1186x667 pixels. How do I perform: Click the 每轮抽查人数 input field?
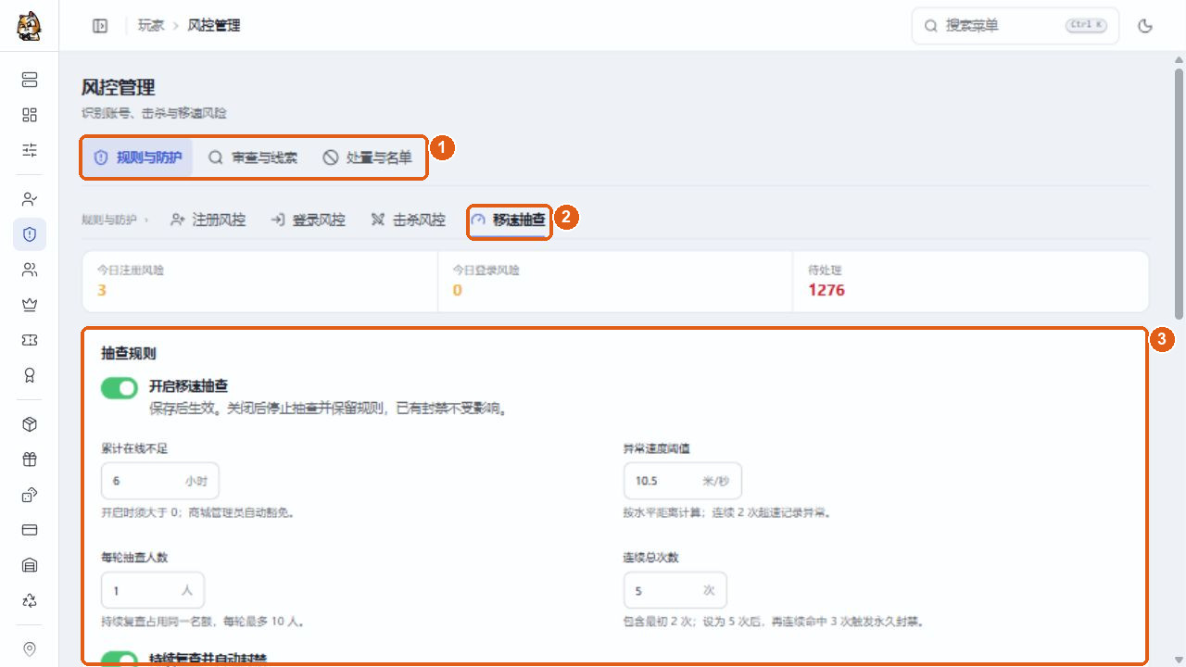tap(153, 590)
